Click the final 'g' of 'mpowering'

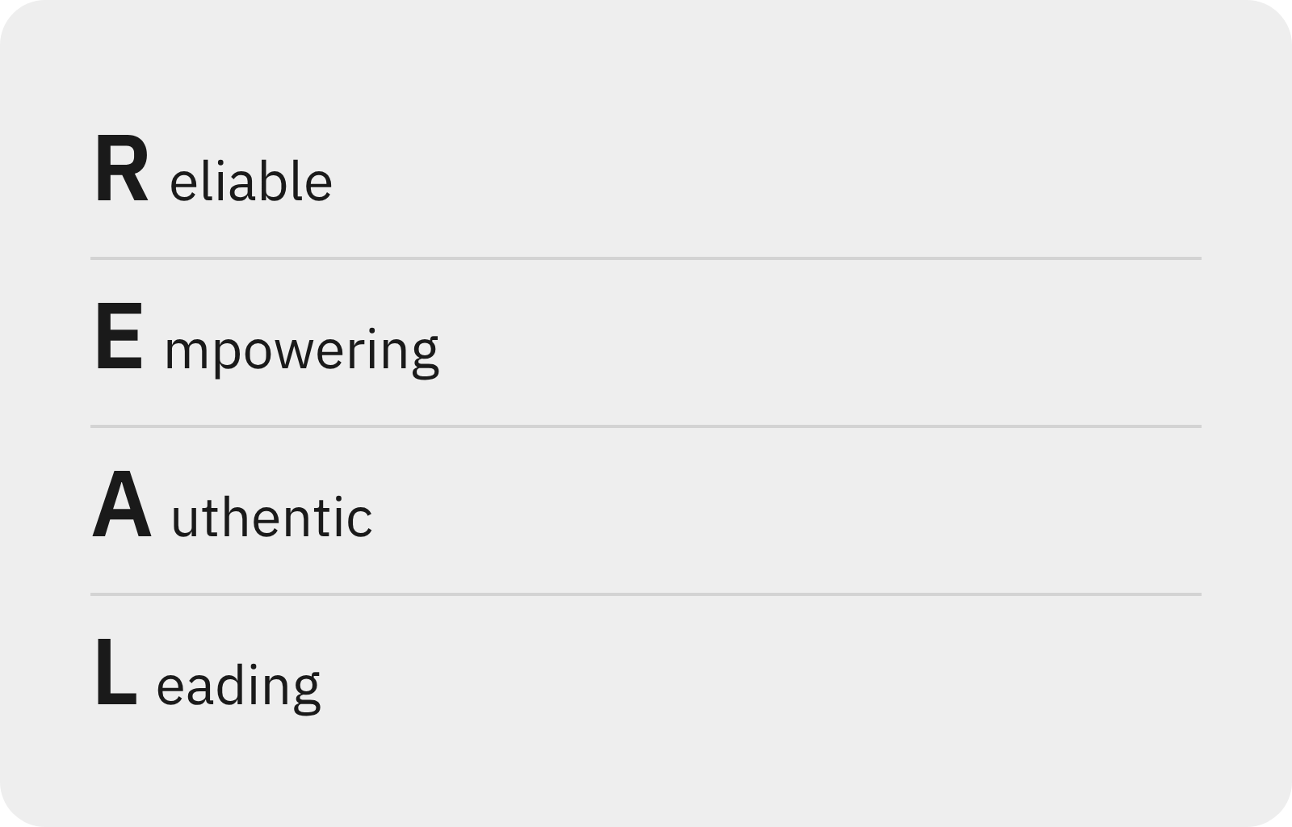click(425, 355)
